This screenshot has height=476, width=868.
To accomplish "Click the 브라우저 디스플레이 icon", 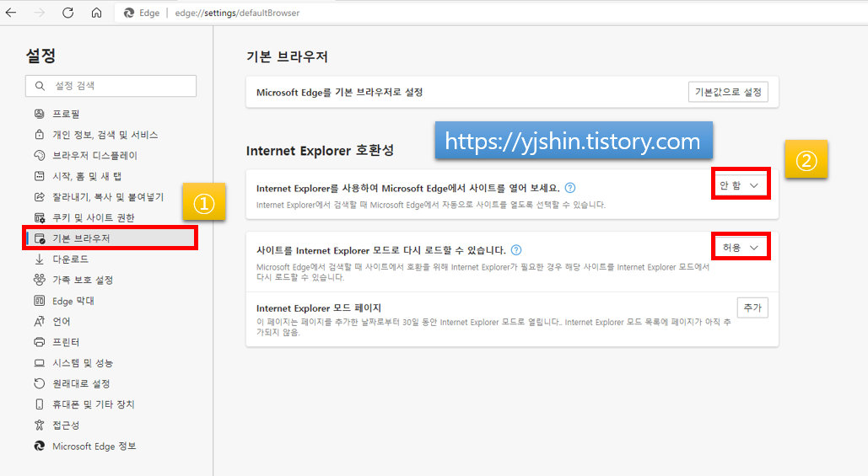I will point(40,155).
